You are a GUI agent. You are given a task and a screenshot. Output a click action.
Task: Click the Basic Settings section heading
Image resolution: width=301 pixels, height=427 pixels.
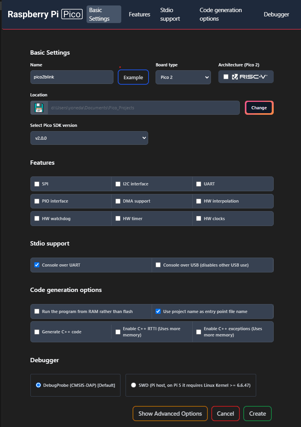pyautogui.click(x=50, y=53)
